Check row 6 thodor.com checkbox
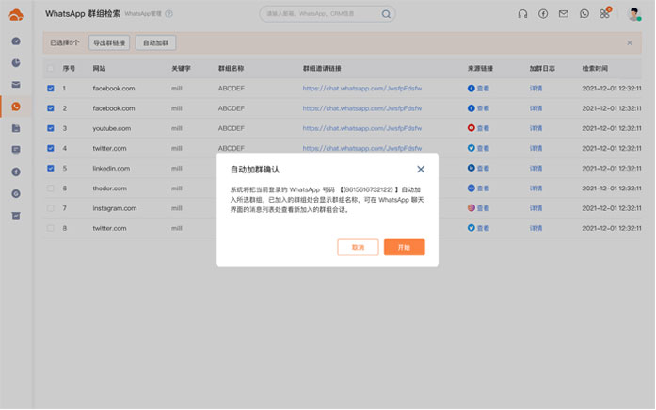This screenshot has height=410, width=656. 50,189
